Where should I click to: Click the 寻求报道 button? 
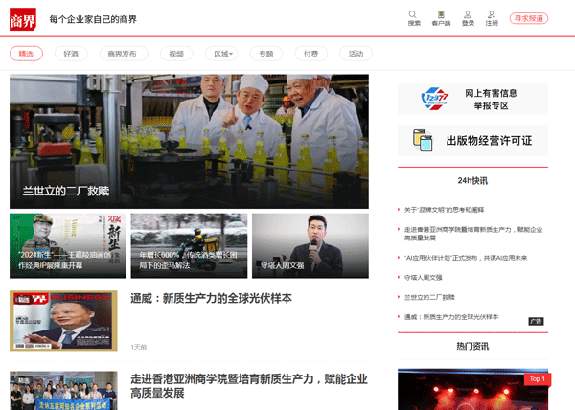click(528, 18)
